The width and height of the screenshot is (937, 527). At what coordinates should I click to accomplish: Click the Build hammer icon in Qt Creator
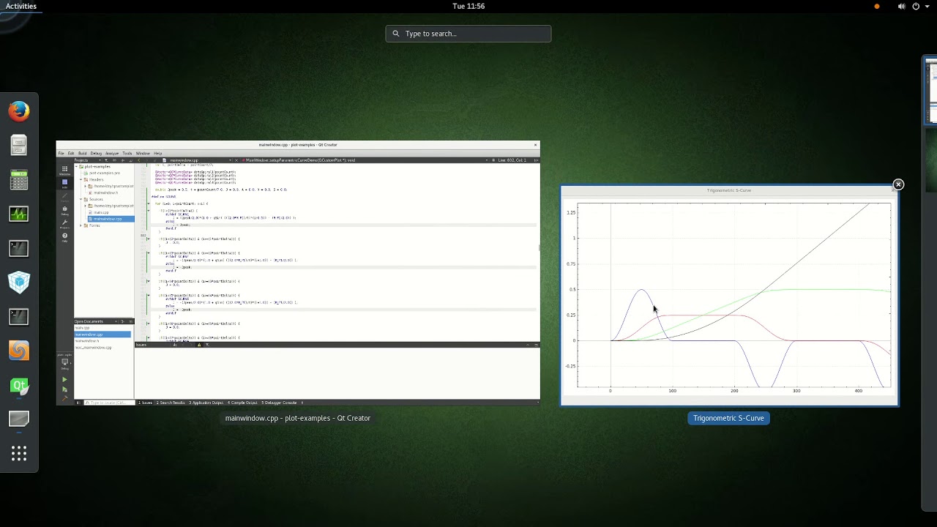pos(64,398)
